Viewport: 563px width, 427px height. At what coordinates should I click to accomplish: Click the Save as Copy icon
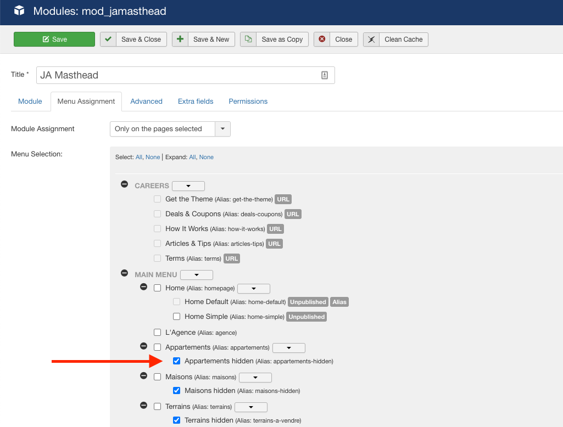click(248, 40)
